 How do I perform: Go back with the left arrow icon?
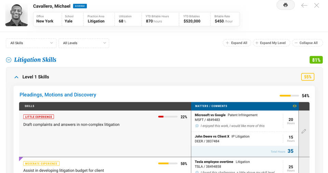tap(304, 5)
